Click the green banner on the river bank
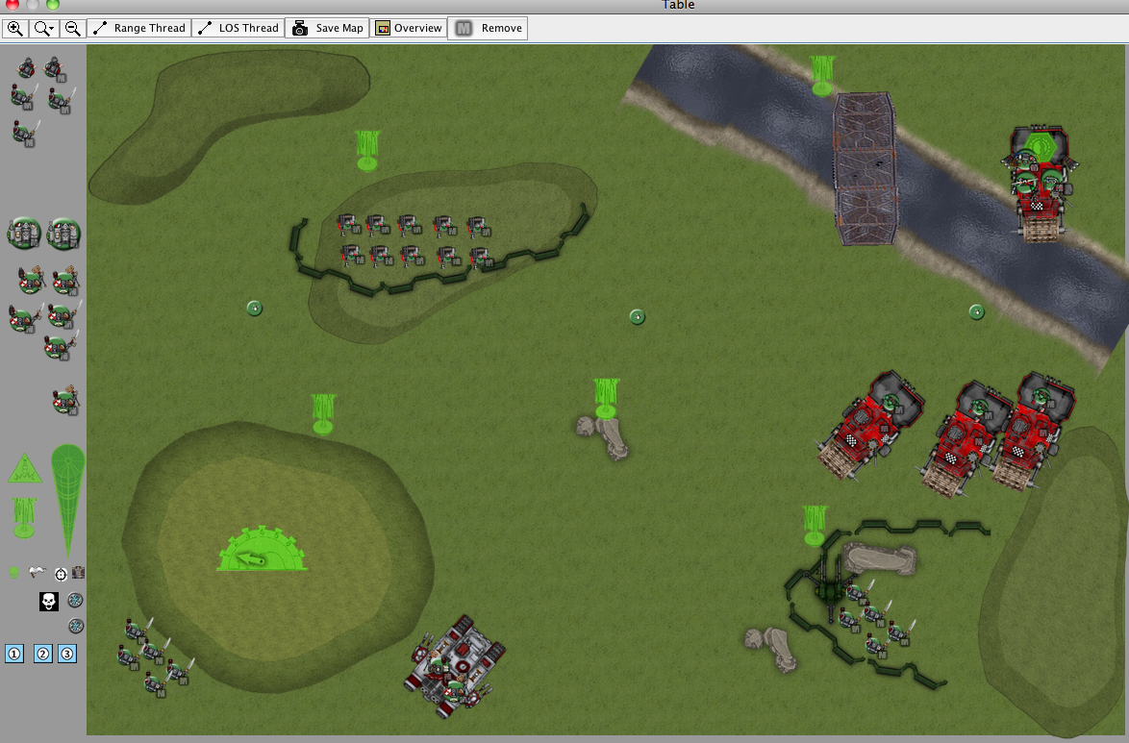The image size is (1129, 743). click(x=822, y=76)
